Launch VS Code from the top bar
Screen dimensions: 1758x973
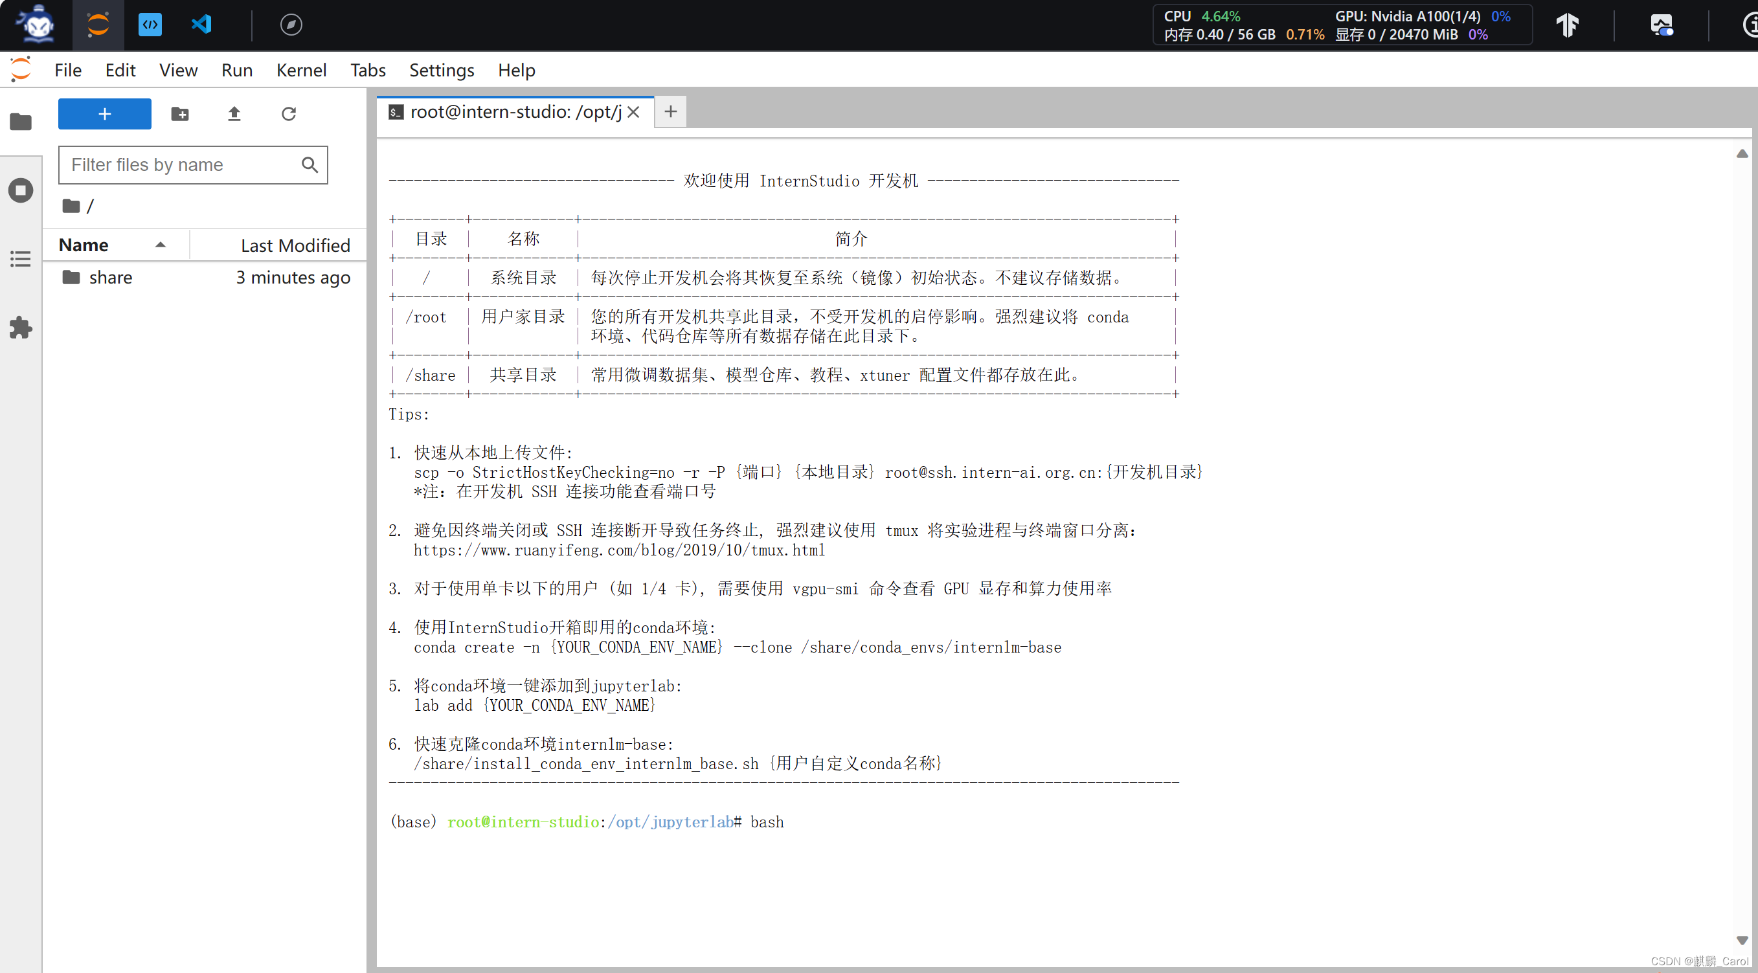click(201, 25)
